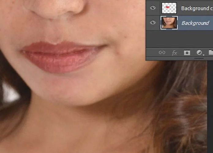213x153 pixels.
Task: Select the Background layer face thumbnail
Action: [169, 23]
